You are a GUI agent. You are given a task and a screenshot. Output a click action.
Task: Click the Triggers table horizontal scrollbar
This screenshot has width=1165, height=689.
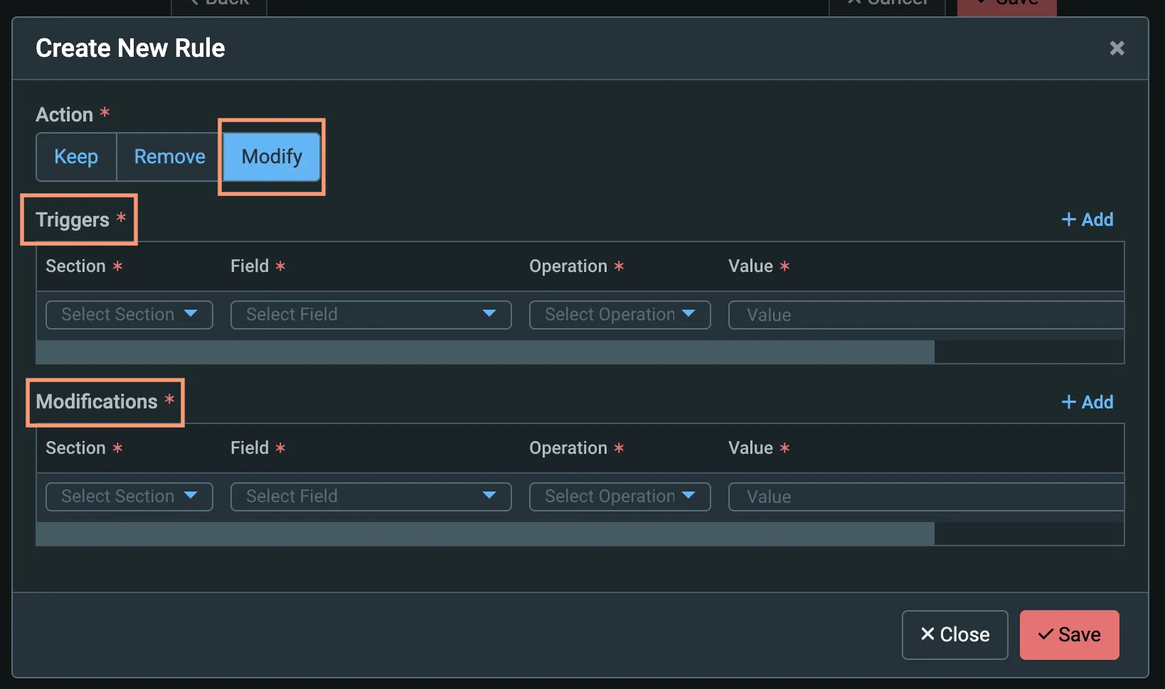click(x=485, y=352)
